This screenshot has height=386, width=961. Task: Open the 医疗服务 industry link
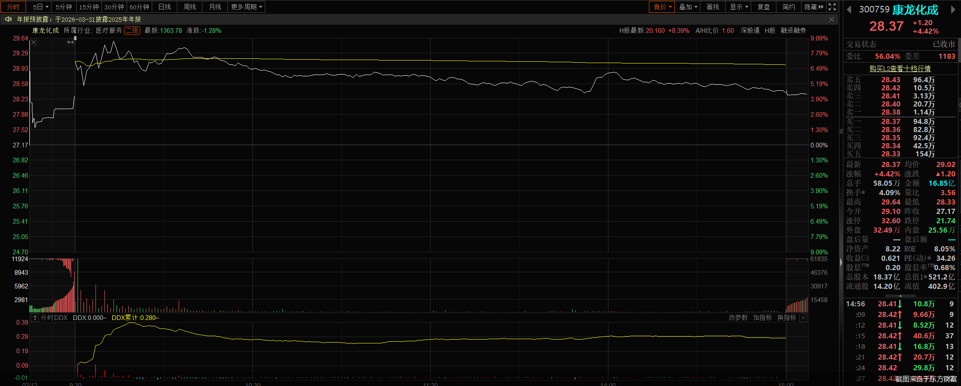coord(109,31)
